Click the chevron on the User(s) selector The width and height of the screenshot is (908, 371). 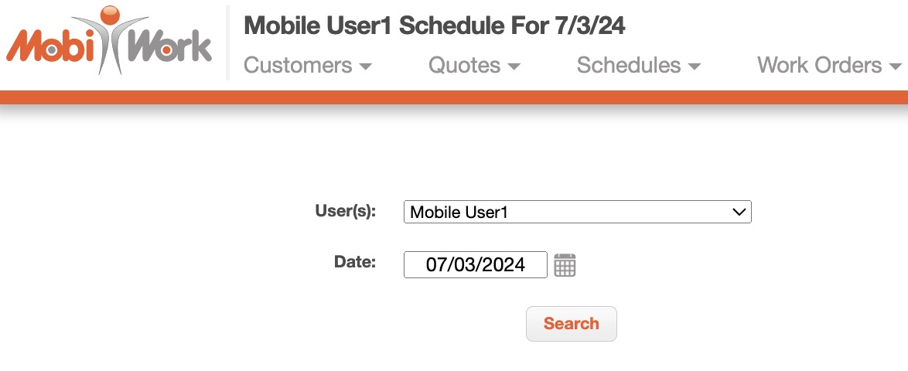click(739, 212)
